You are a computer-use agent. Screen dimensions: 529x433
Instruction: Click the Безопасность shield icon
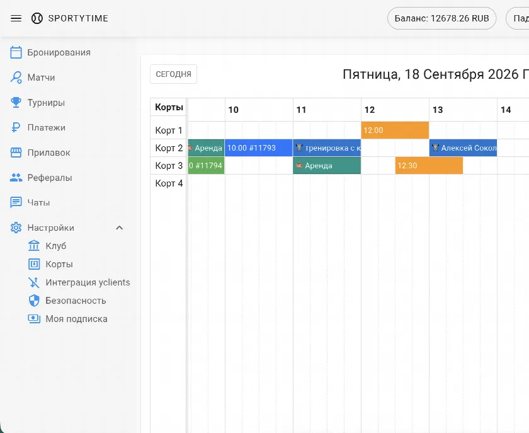tap(34, 300)
